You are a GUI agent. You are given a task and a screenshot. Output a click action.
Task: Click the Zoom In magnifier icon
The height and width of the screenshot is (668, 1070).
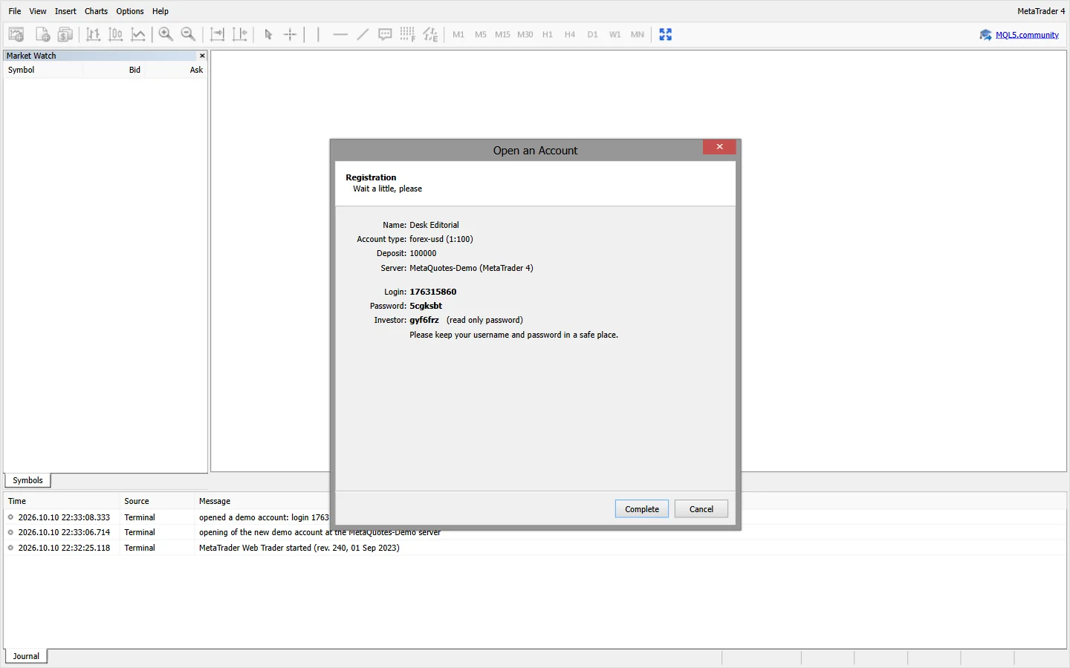pos(166,34)
